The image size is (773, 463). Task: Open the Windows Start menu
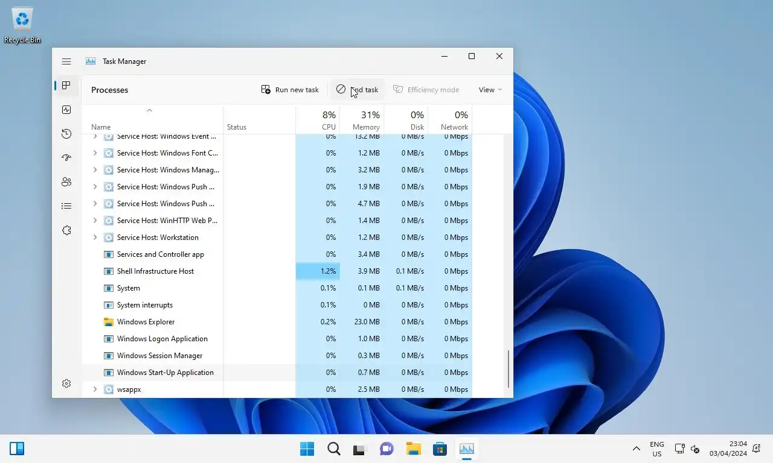click(307, 449)
